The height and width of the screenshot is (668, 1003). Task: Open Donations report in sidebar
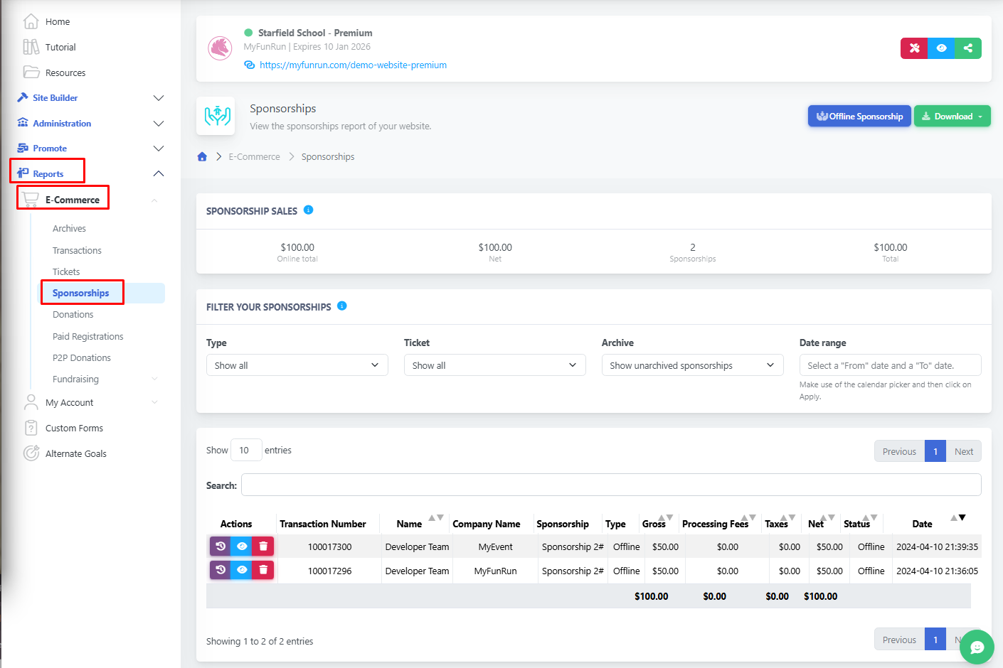pyautogui.click(x=73, y=315)
